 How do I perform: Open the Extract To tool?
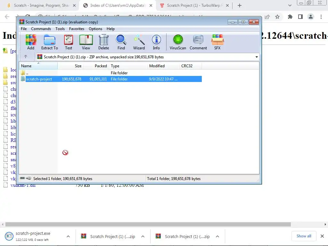tap(50, 42)
